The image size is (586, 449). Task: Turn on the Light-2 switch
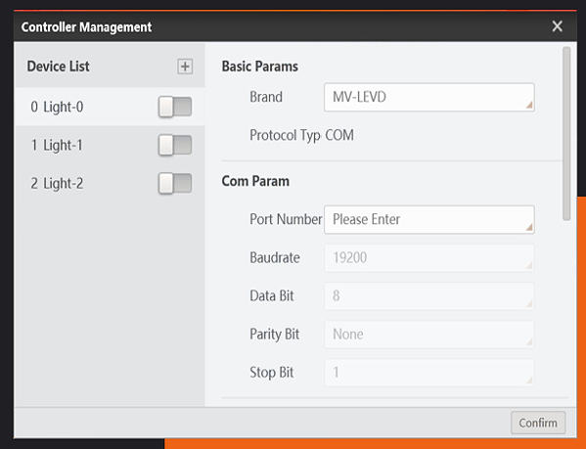(175, 183)
